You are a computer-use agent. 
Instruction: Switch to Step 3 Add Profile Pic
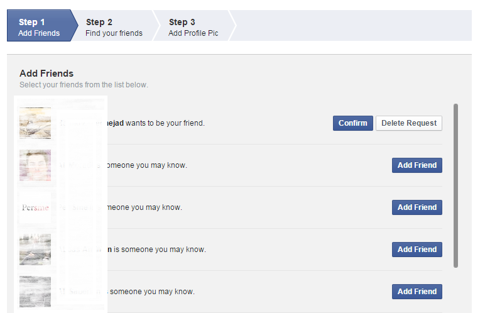(x=193, y=28)
